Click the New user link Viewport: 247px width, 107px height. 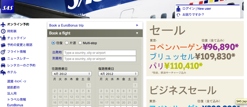(x=204, y=9)
